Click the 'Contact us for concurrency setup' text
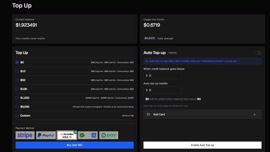 (x=118, y=107)
